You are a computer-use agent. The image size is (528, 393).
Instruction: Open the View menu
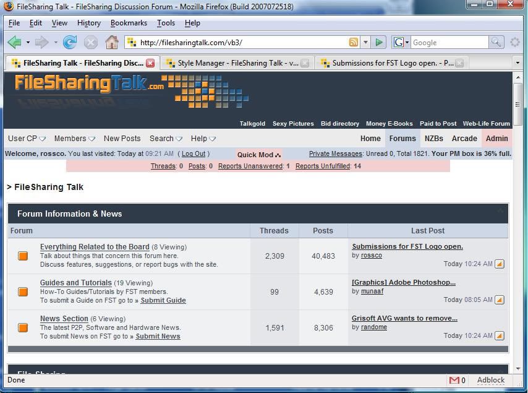[59, 23]
